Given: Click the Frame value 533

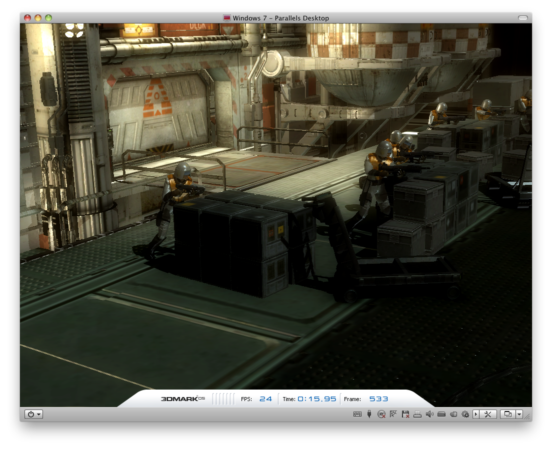Looking at the screenshot, I should click(379, 399).
